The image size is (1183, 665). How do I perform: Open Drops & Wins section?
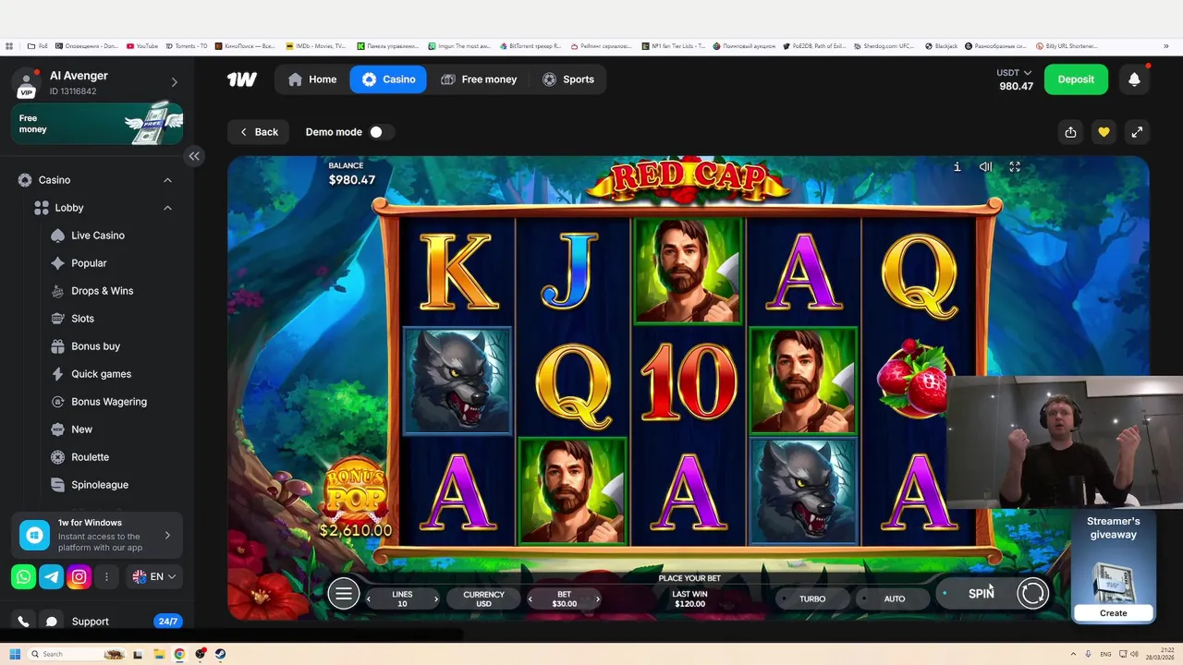coord(102,291)
